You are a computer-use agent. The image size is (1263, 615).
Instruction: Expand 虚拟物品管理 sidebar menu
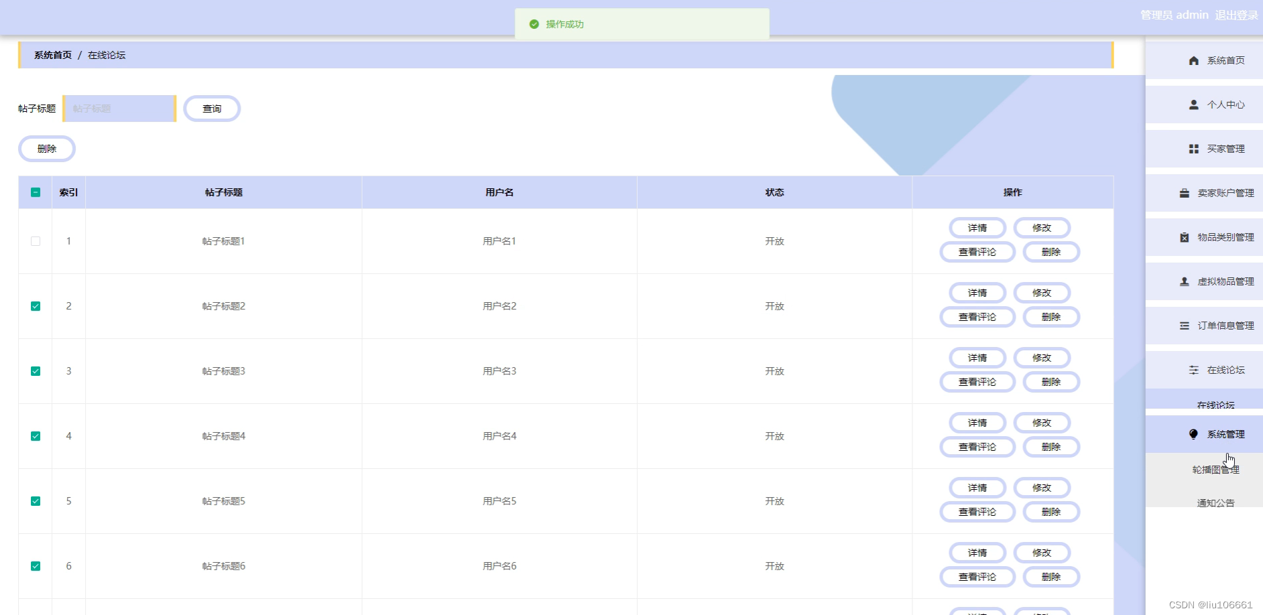(1204, 281)
